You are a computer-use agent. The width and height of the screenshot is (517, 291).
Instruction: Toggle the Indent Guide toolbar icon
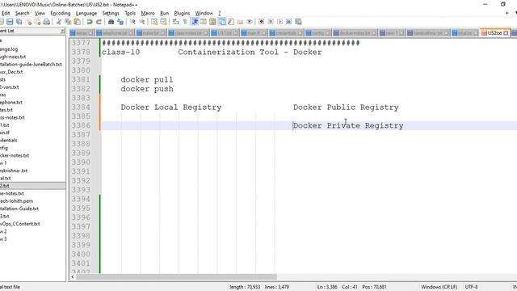(195, 22)
